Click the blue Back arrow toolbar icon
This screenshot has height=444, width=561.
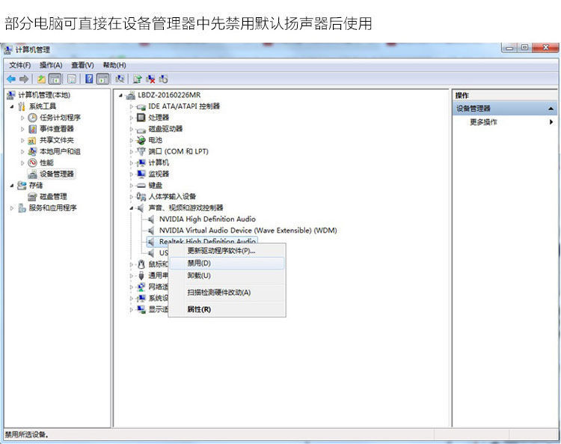(11, 79)
